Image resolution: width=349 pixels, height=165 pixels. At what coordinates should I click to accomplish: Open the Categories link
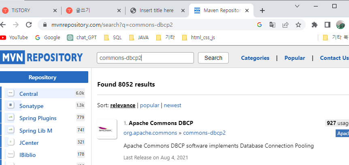pos(255,58)
